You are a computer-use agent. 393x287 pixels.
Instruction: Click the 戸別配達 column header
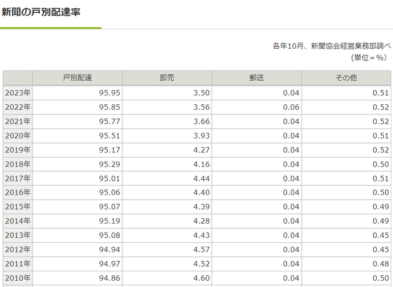click(x=77, y=78)
